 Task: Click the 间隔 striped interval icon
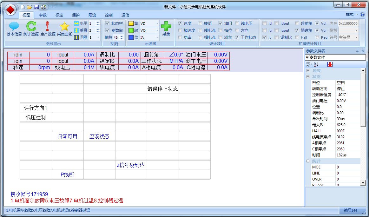76,37
